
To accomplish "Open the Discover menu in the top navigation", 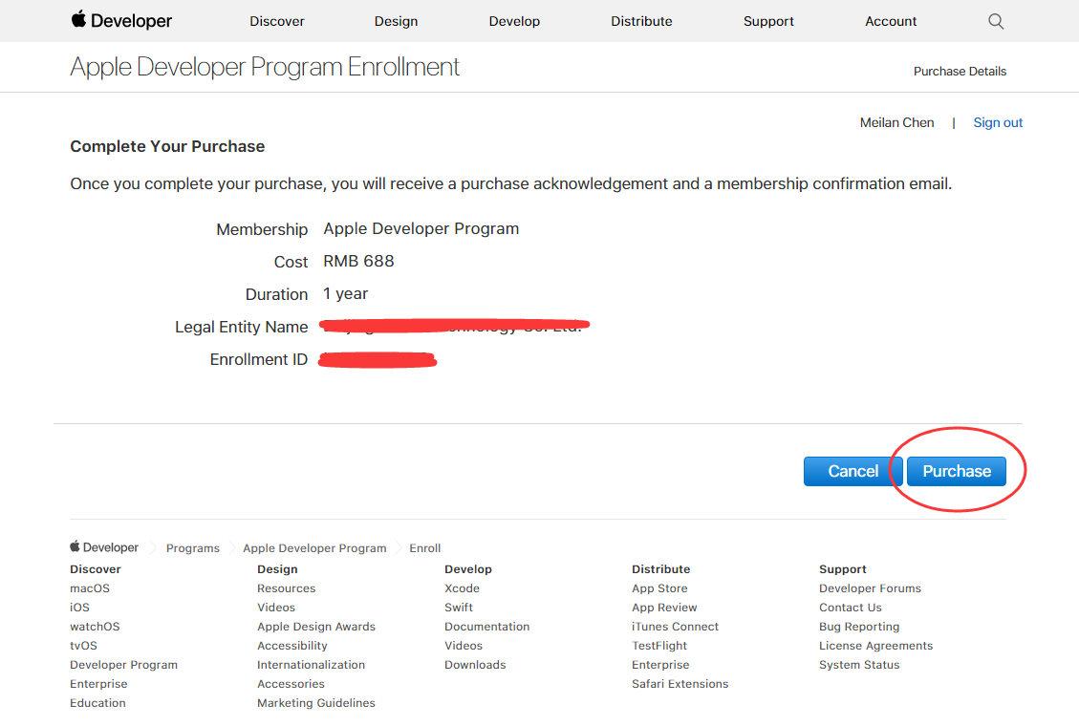I will [276, 21].
